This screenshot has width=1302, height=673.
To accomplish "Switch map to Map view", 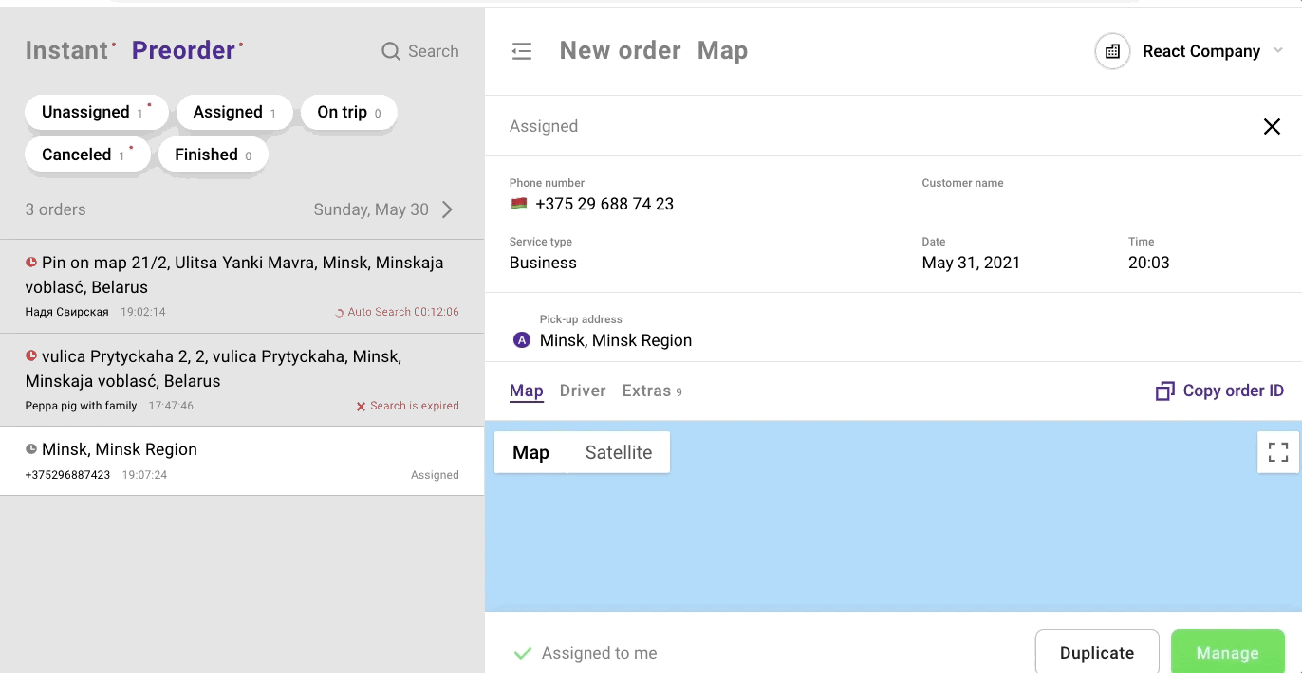I will [x=530, y=452].
